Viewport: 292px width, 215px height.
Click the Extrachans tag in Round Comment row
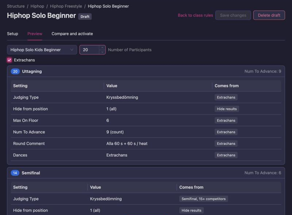pyautogui.click(x=226, y=144)
